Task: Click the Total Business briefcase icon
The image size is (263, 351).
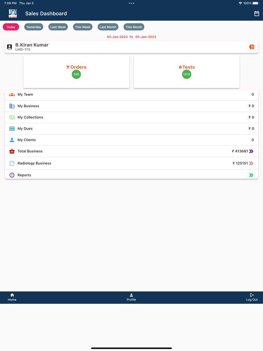Action: [x=12, y=151]
